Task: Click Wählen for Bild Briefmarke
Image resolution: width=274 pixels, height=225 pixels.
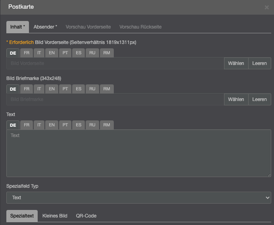Action: (236, 99)
